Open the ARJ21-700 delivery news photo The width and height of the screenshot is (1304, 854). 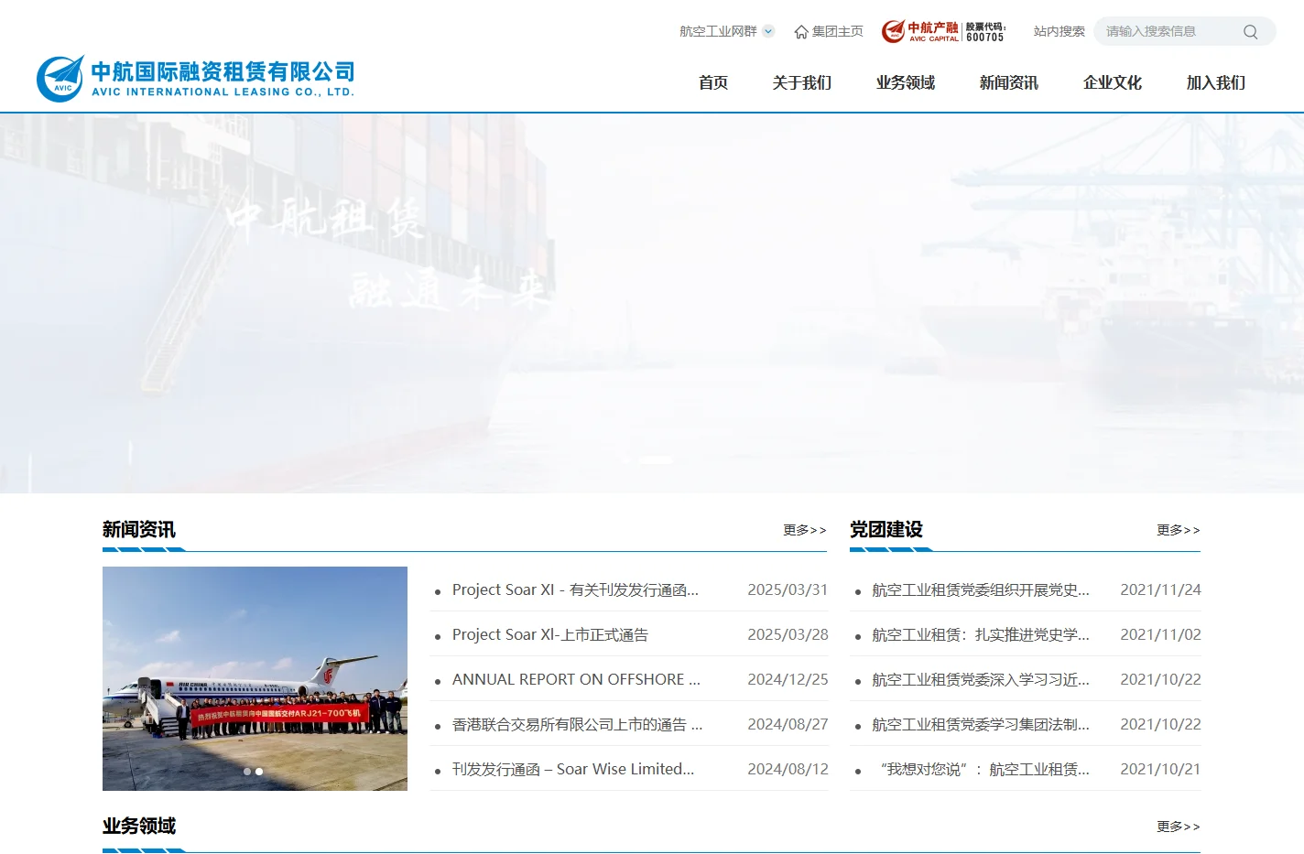click(x=255, y=678)
